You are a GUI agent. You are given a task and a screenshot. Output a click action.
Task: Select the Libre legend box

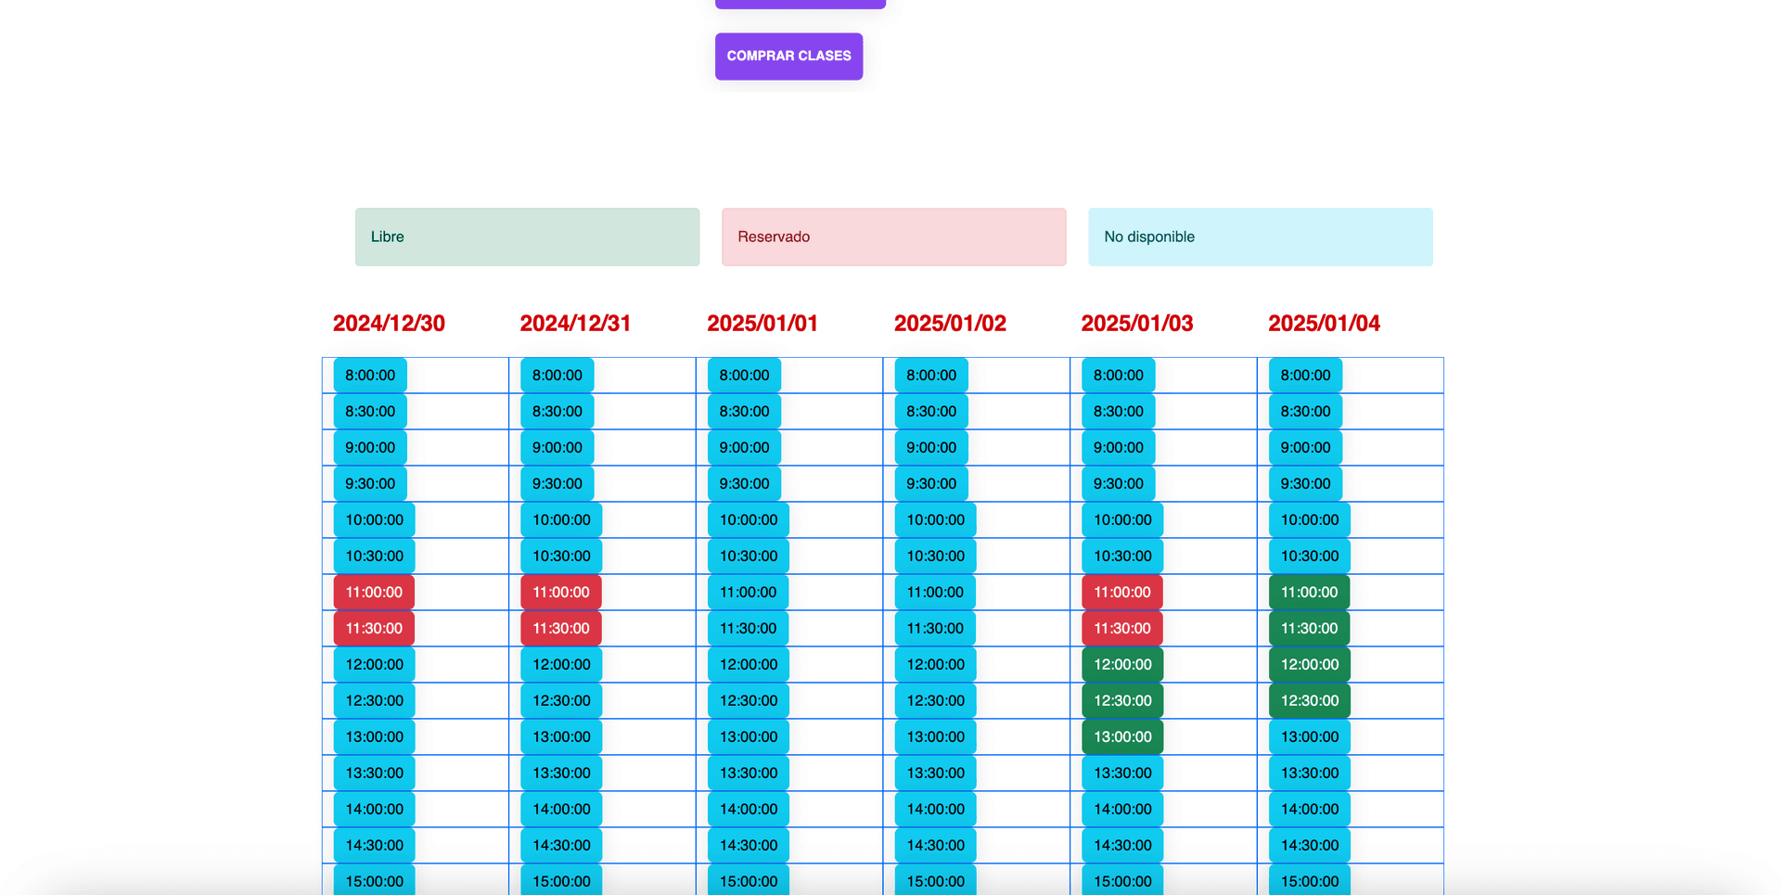point(527,237)
